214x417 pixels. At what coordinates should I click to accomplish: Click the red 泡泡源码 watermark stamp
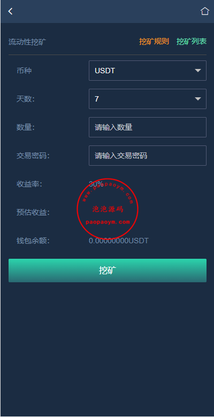point(108,209)
